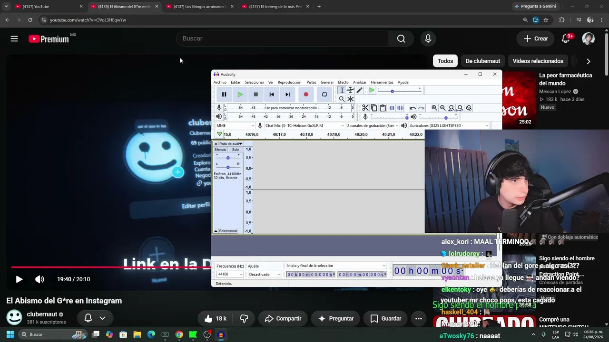Pause playback in Audacity
The height and width of the screenshot is (342, 609).
(x=224, y=94)
